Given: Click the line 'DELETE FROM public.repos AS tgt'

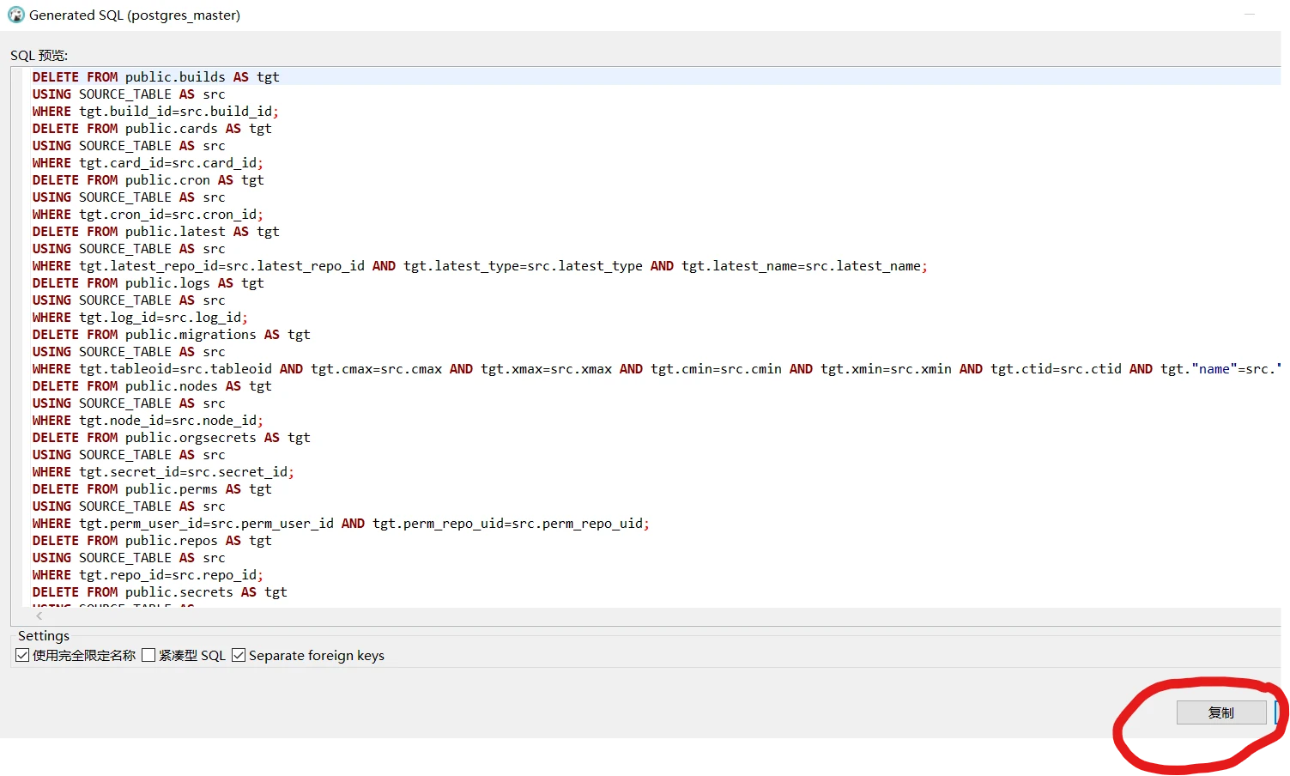Looking at the screenshot, I should tap(152, 541).
